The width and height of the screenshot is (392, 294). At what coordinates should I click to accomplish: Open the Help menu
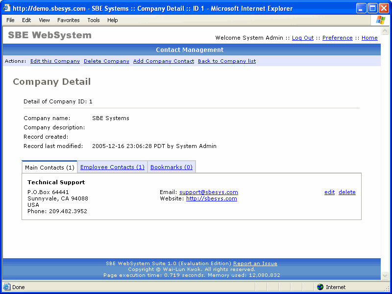coord(113,20)
